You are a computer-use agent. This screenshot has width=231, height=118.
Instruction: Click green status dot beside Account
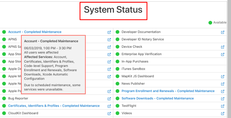4,32
